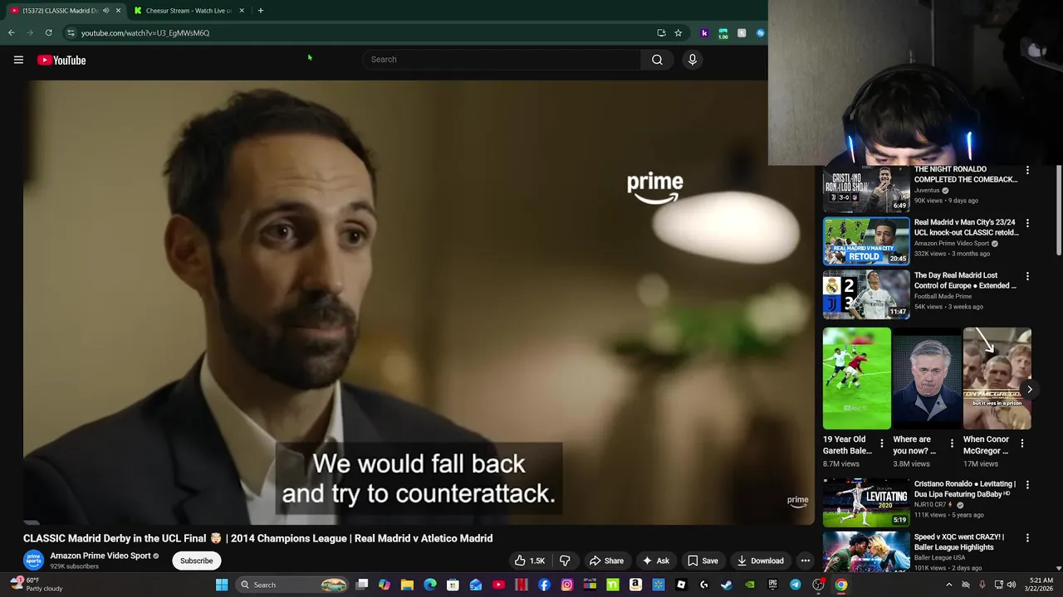This screenshot has height=597, width=1063.
Task: Open options for When Conor McGregor short
Action: [x=1021, y=444]
